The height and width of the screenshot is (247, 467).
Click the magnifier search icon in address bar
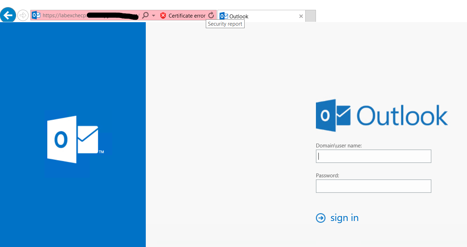pyautogui.click(x=145, y=15)
